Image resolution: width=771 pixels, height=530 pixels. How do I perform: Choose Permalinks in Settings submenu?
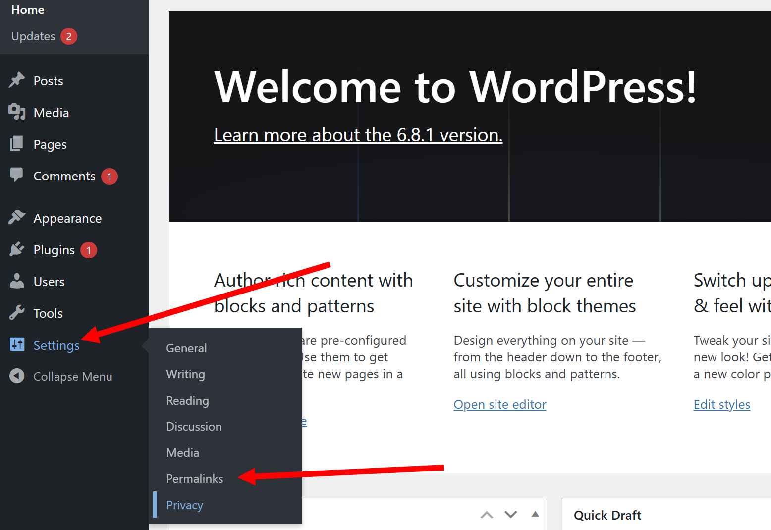(x=194, y=479)
